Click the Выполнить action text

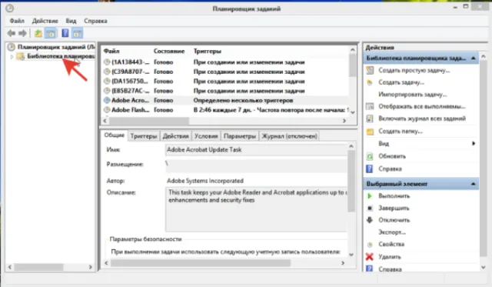394,196
